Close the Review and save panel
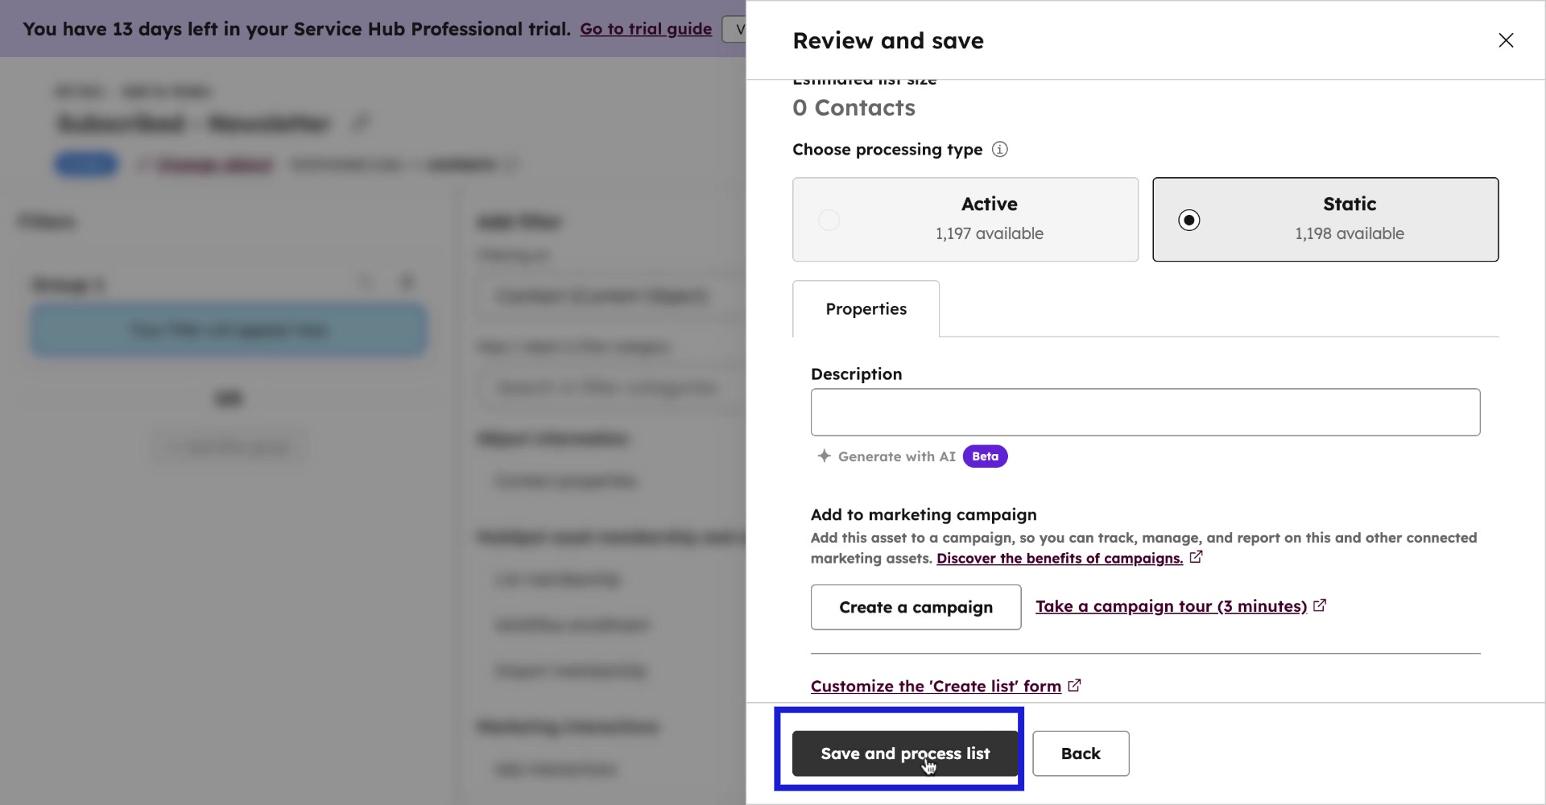The width and height of the screenshot is (1546, 805). click(1506, 40)
